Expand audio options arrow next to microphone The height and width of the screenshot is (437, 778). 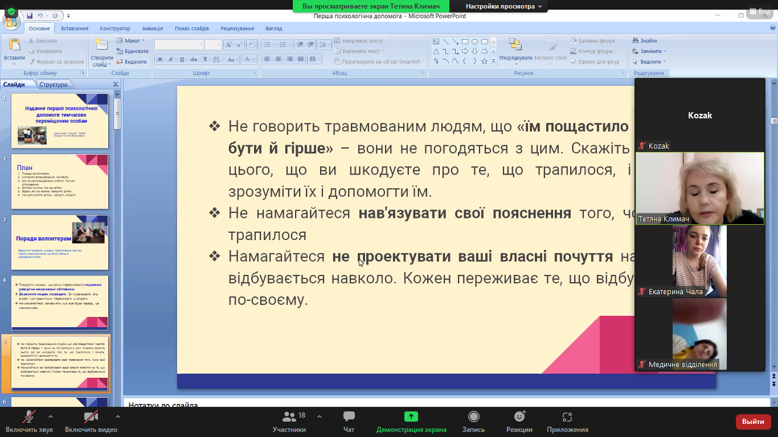click(51, 417)
